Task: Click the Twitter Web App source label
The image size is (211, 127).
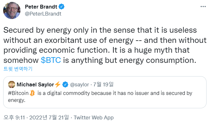Action: pyautogui.click(x=94, y=117)
